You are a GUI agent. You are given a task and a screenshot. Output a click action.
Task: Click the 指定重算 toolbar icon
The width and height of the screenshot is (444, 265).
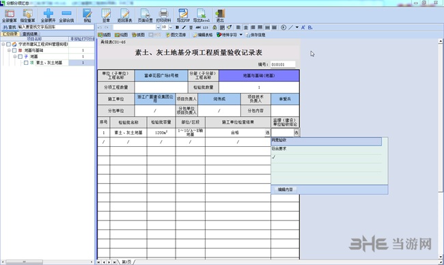point(27,16)
